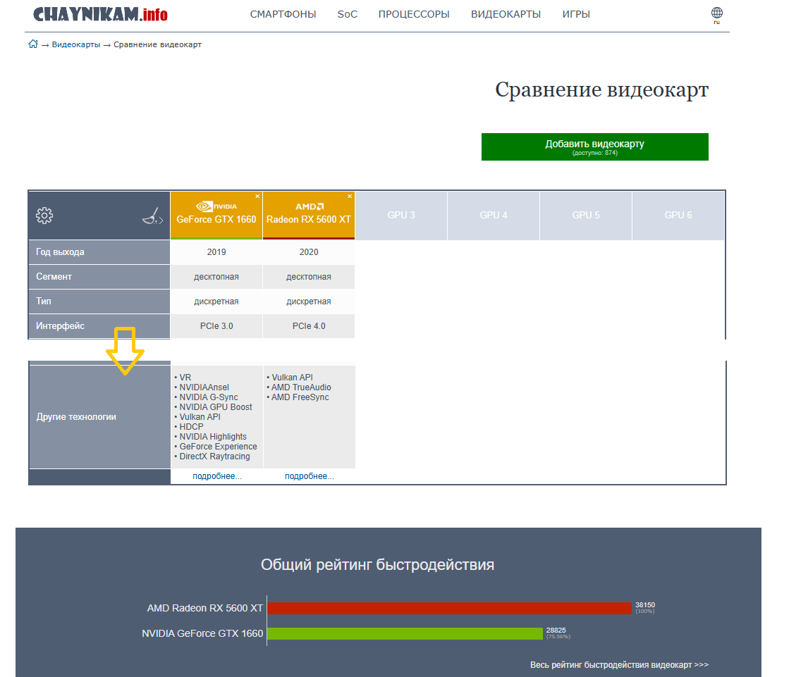Screen dimensions: 808x677
Task: Click the Сравнение видеокарт page heading
Action: pos(602,90)
